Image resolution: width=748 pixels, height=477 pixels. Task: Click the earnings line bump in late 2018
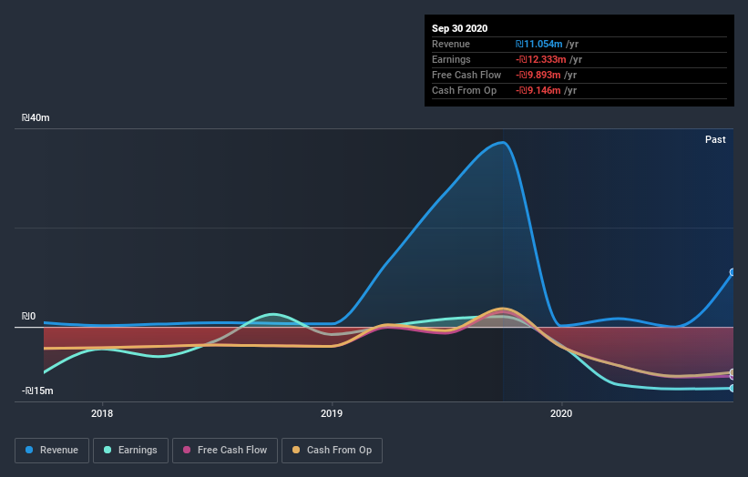pyautogui.click(x=272, y=314)
